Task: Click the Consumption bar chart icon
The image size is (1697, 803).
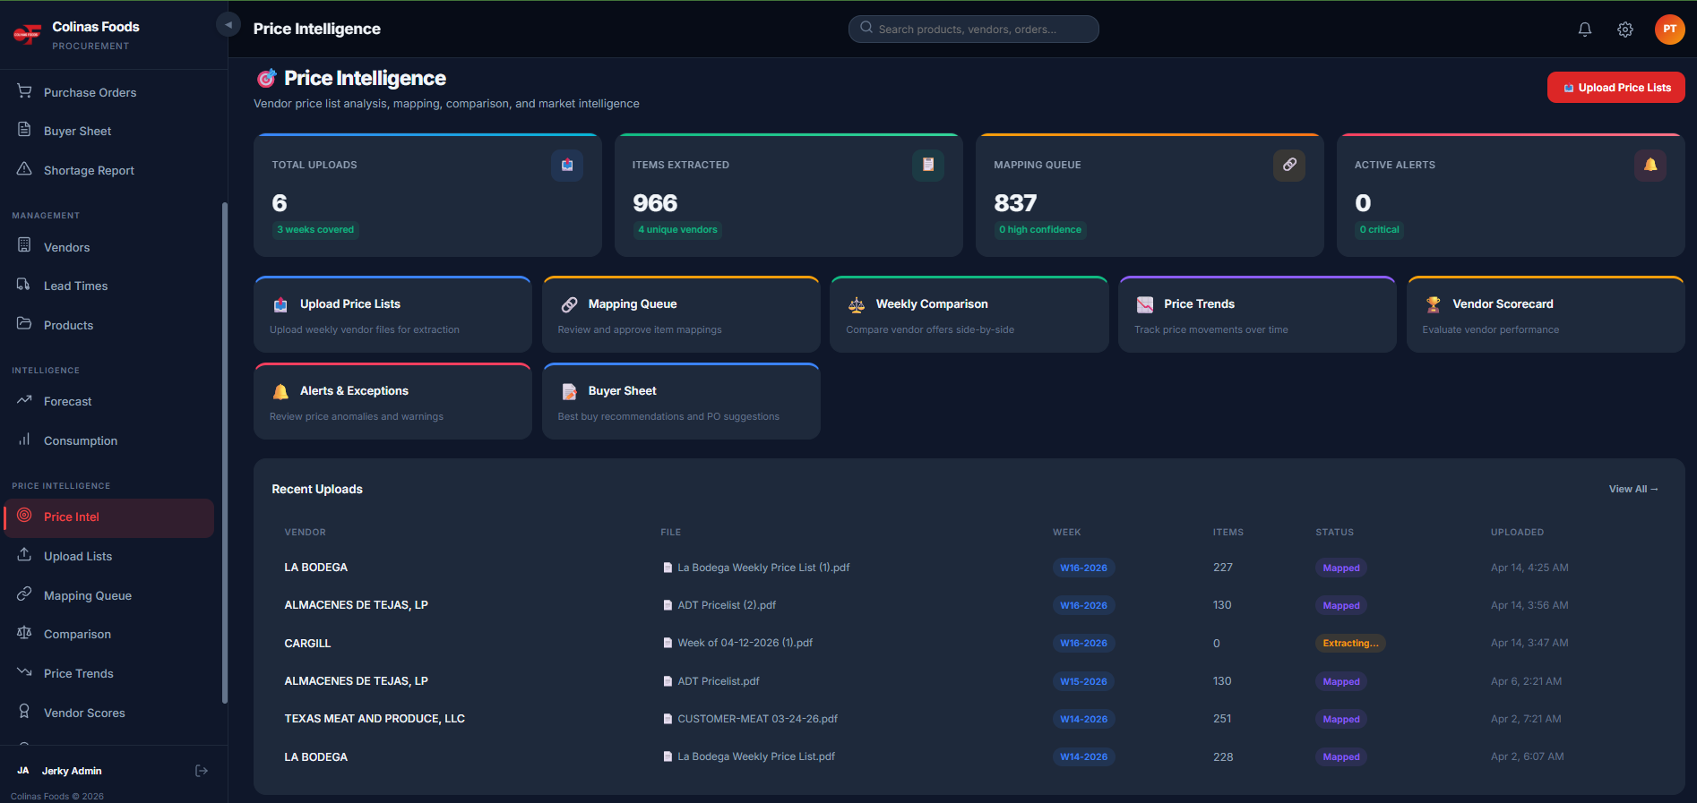Action: (24, 440)
